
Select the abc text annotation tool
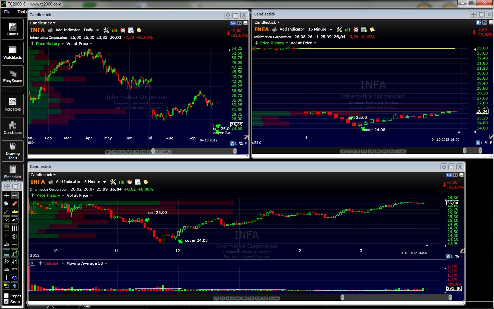(15, 212)
